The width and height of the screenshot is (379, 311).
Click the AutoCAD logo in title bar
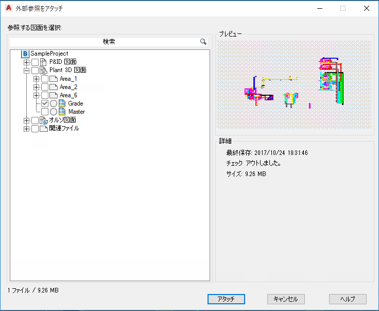tap(8, 8)
